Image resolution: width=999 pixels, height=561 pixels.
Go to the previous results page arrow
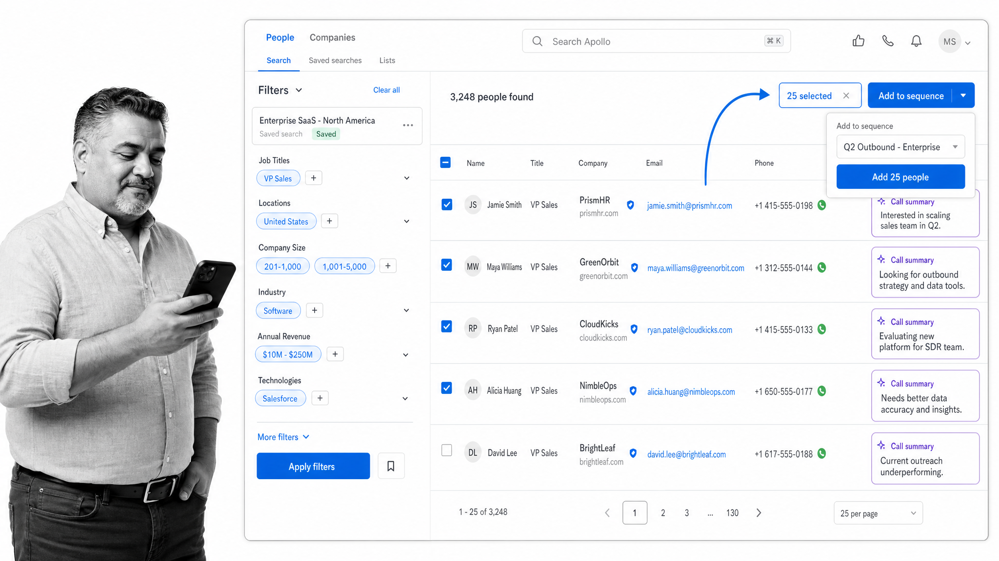click(607, 513)
